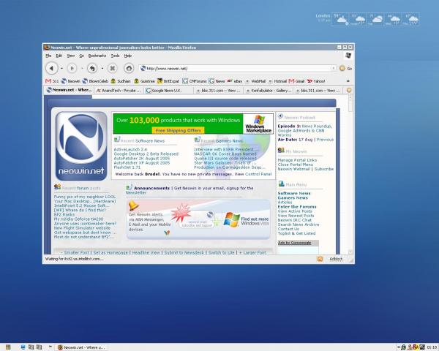Viewport: 439px width, 351px height.
Task: Open the BritExpat bookmark
Action: tap(168, 81)
